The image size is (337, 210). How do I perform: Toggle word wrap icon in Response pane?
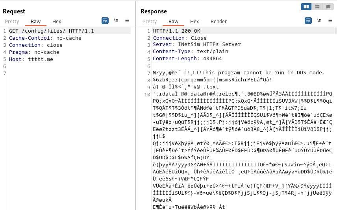point(308,20)
